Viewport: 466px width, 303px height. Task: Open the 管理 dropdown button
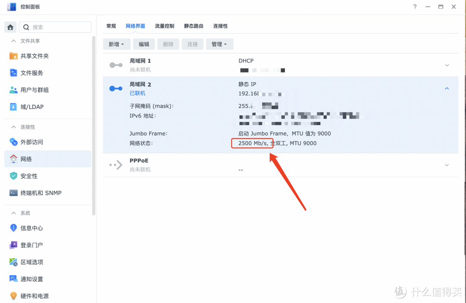(219, 44)
